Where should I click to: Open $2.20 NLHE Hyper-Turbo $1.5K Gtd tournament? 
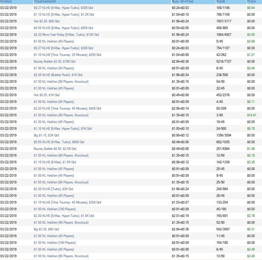coord(64,216)
